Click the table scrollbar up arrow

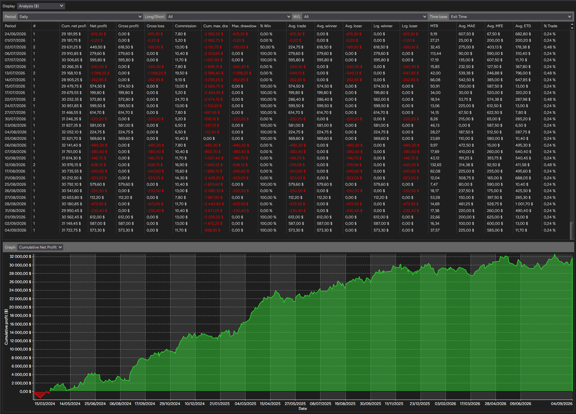tap(572, 24)
